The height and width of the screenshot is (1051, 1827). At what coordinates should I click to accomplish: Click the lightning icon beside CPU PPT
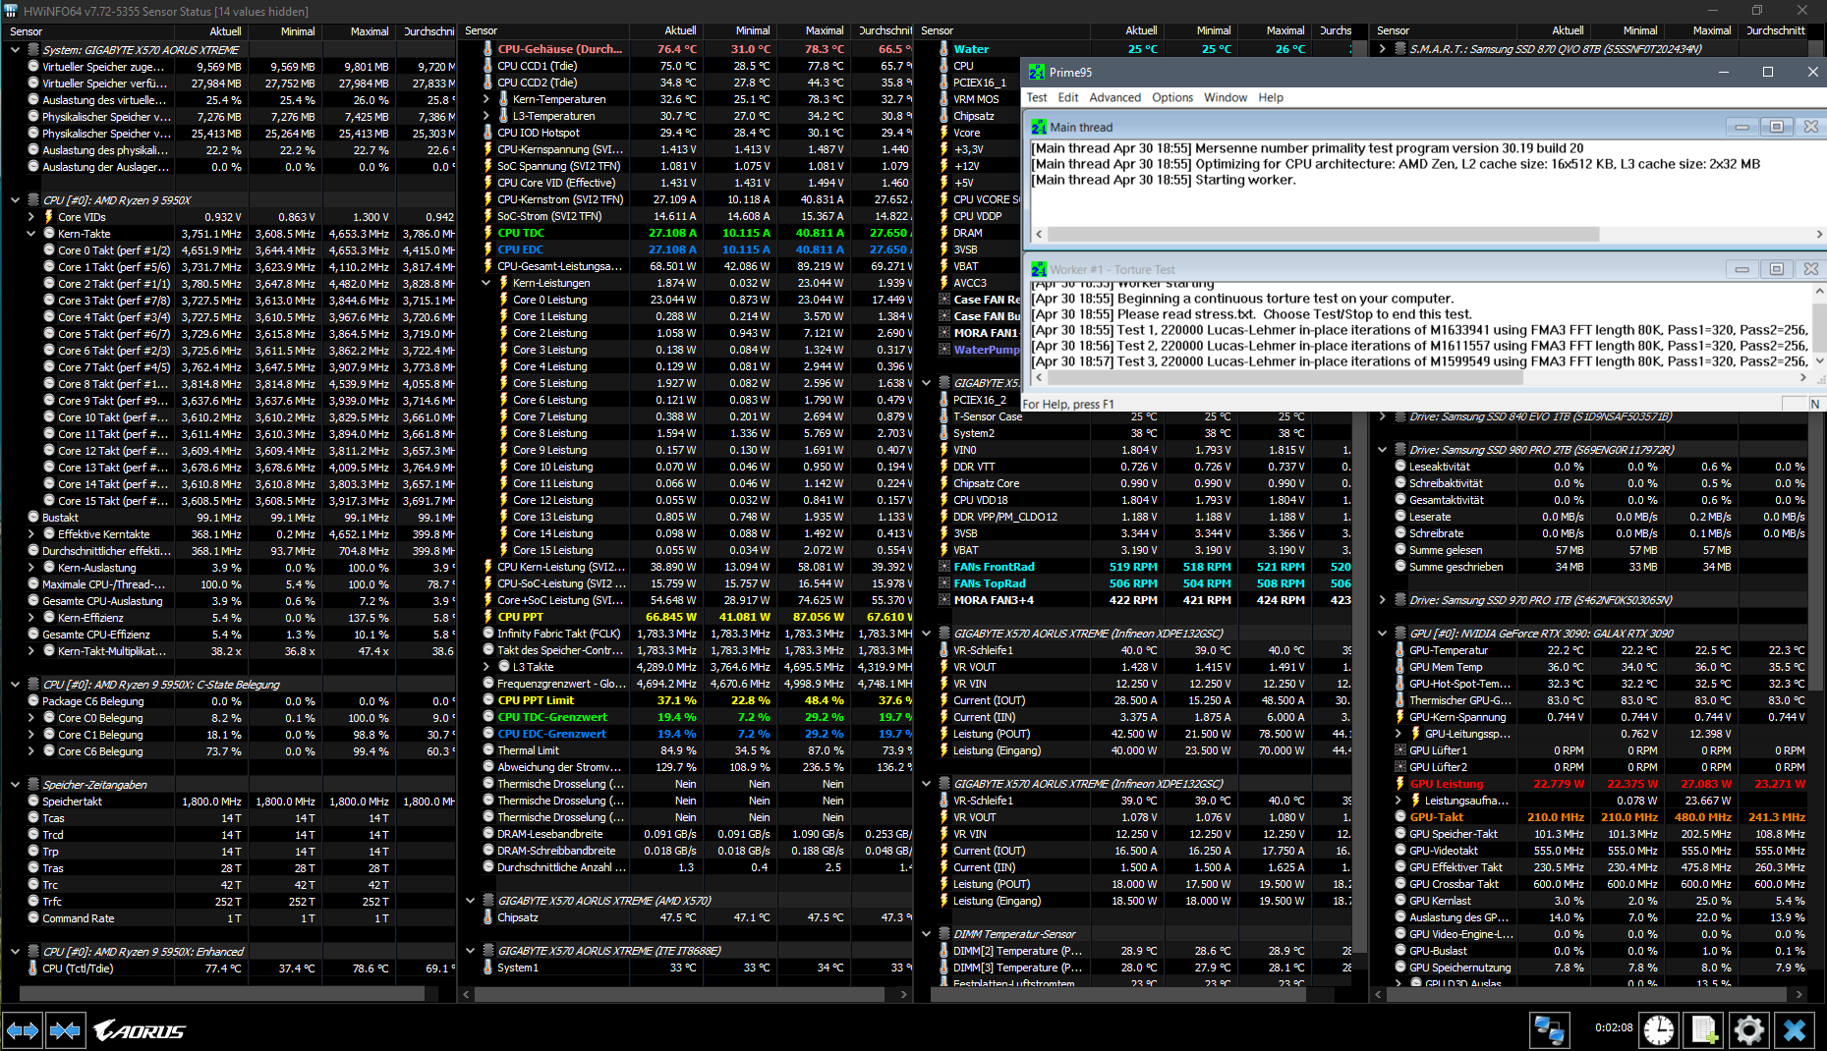tap(488, 617)
